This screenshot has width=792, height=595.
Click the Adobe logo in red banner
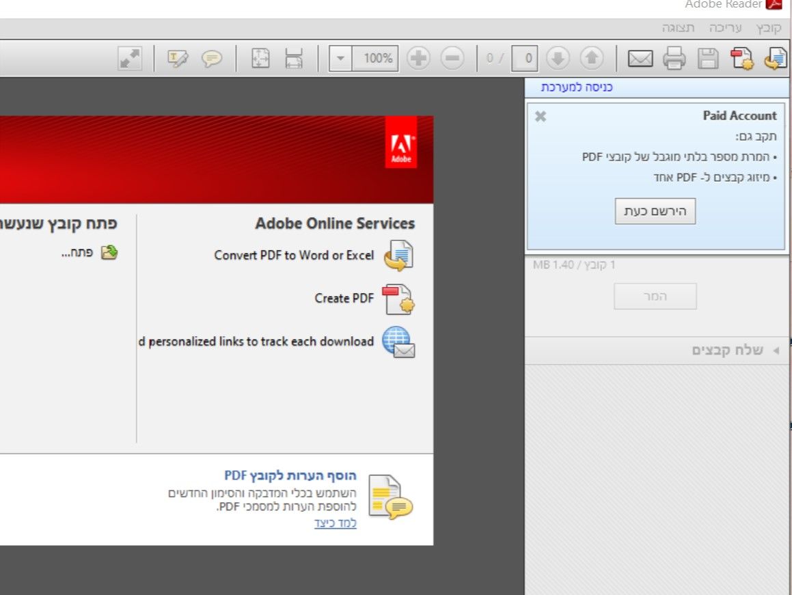(401, 143)
